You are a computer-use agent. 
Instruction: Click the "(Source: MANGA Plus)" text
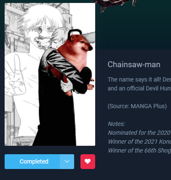pyautogui.click(x=137, y=106)
